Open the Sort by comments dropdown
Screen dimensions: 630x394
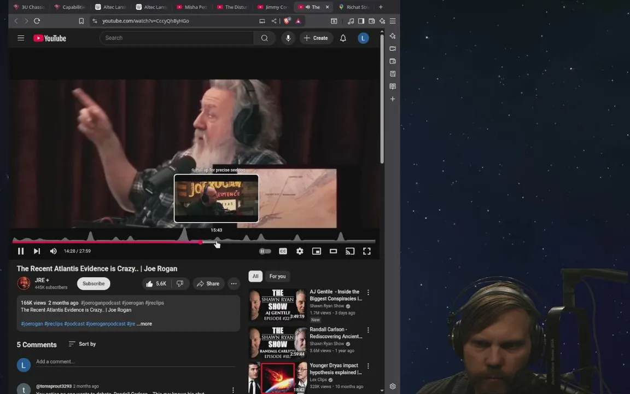[83, 344]
